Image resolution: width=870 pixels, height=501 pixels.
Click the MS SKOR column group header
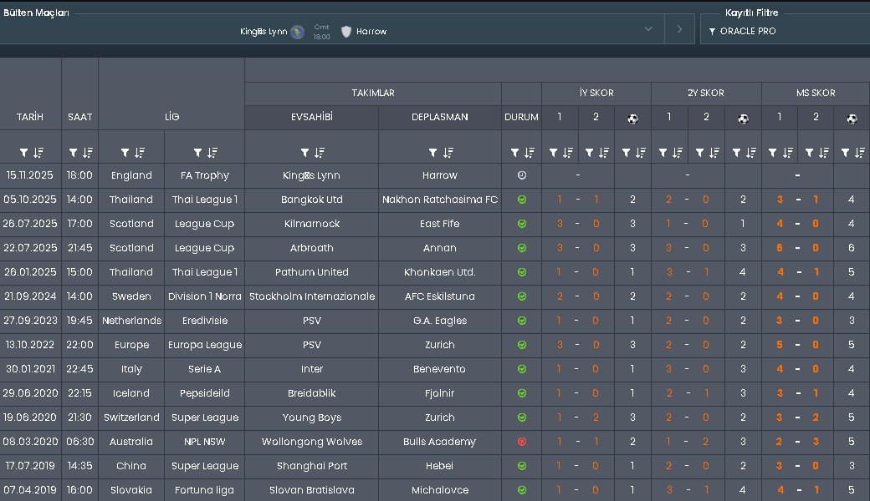point(816,93)
